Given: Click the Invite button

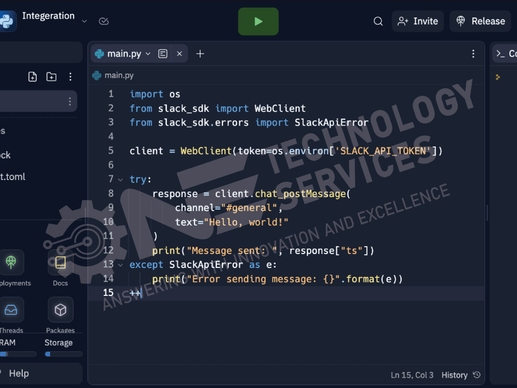Looking at the screenshot, I should pyautogui.click(x=418, y=21).
